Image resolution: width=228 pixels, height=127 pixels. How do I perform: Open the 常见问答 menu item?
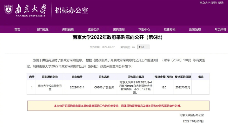pyautogui.click(x=220, y=30)
